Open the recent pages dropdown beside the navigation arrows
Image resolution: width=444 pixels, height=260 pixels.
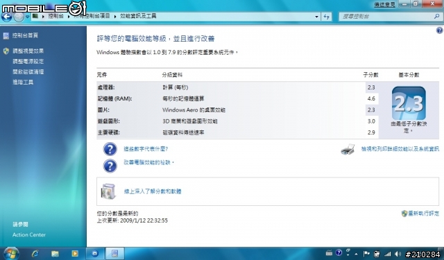27,17
